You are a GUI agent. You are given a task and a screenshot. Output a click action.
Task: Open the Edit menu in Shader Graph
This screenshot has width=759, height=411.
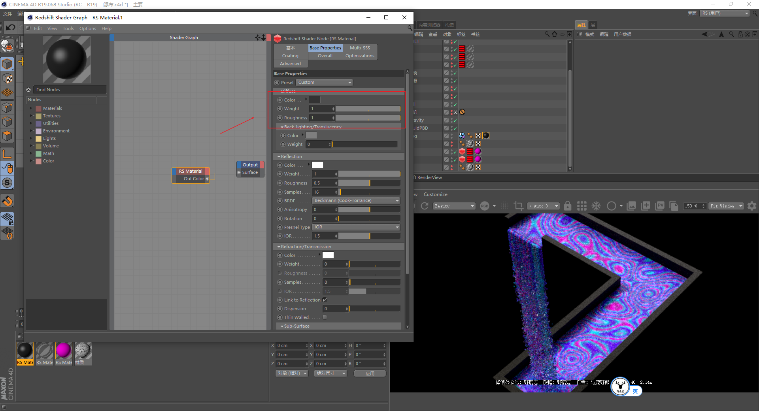point(38,28)
